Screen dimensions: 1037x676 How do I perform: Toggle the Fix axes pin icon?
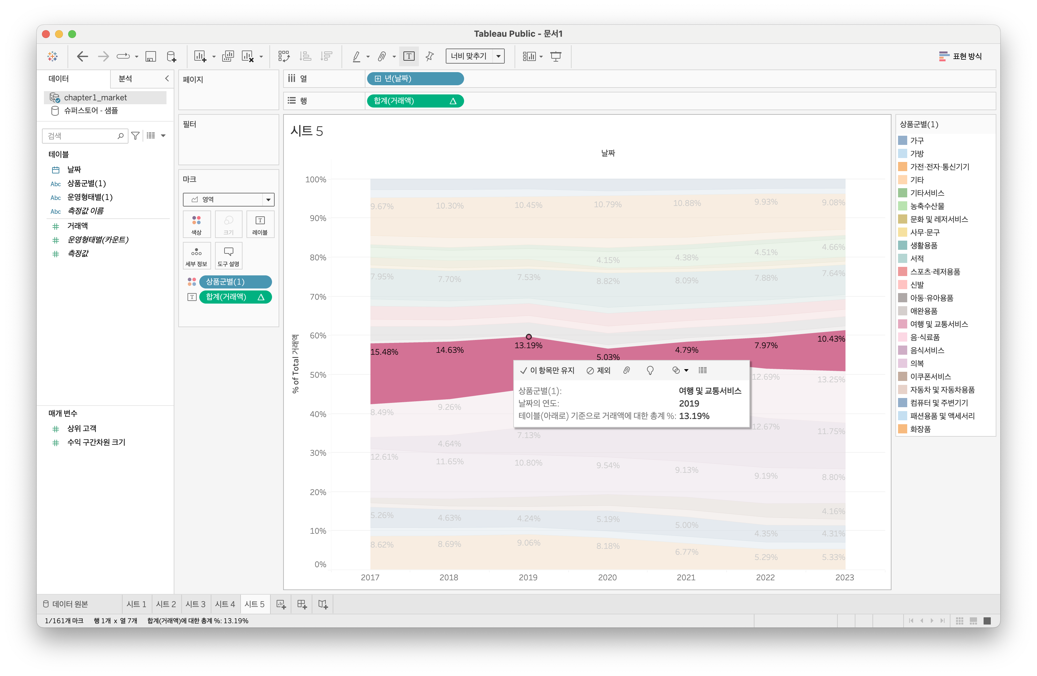(x=430, y=56)
